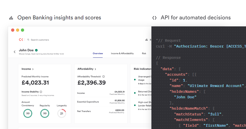Click the £200.00 net transfers amount

point(120,110)
